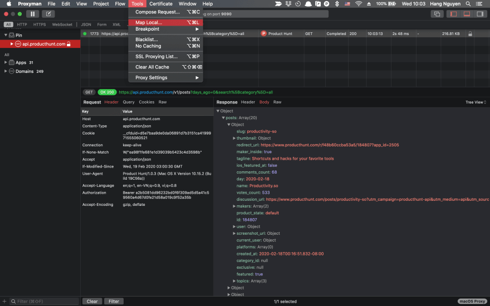Image resolution: width=490 pixels, height=306 pixels.
Task: Click the Product Hunt P icon in menu bar
Action: pos(326,4)
